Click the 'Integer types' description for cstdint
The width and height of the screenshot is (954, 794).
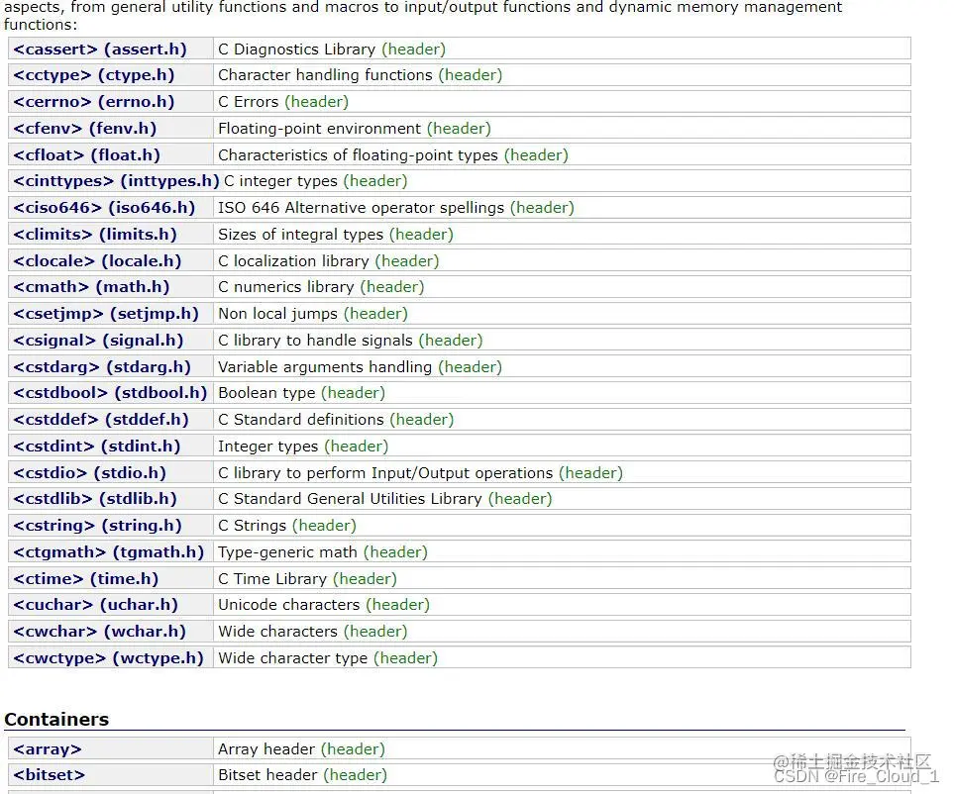(x=268, y=446)
